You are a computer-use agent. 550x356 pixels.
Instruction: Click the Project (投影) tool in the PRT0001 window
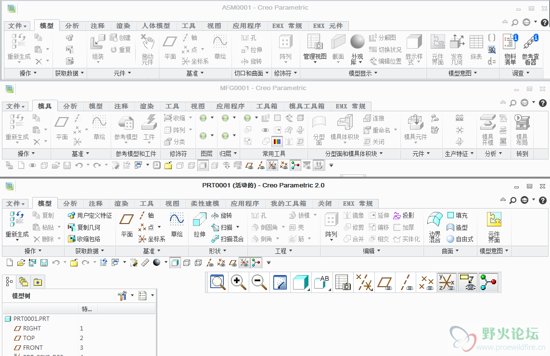coord(404,215)
